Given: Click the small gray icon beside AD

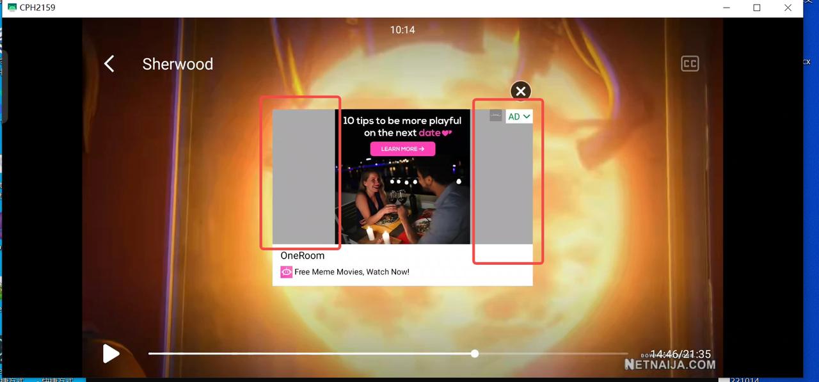Looking at the screenshot, I should click(496, 116).
